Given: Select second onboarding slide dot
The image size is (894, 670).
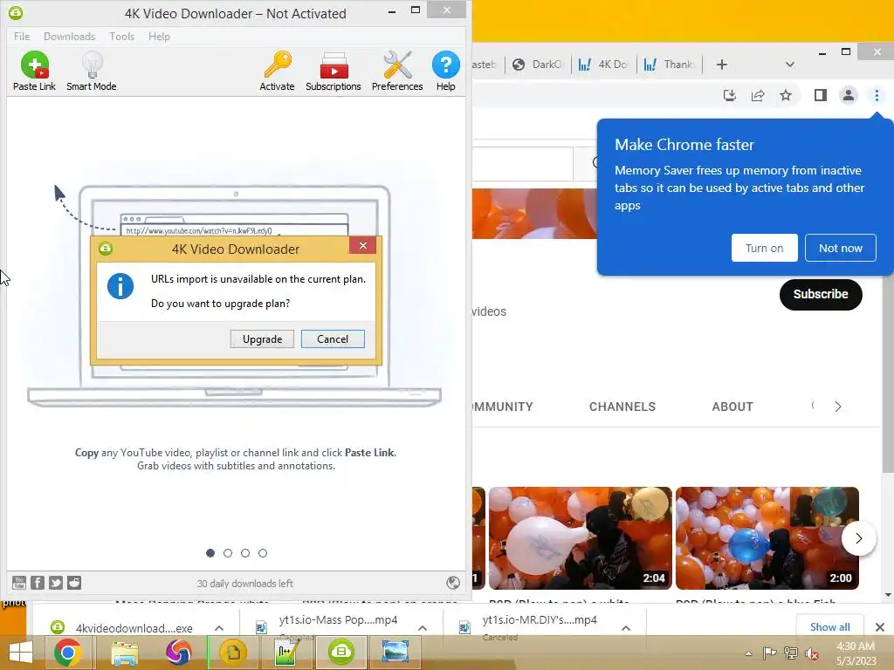Looking at the screenshot, I should pos(228,552).
